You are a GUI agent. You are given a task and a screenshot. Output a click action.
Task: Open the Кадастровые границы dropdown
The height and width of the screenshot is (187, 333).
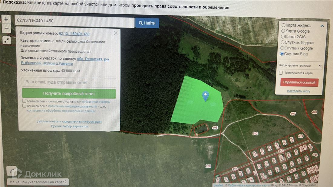(x=300, y=66)
